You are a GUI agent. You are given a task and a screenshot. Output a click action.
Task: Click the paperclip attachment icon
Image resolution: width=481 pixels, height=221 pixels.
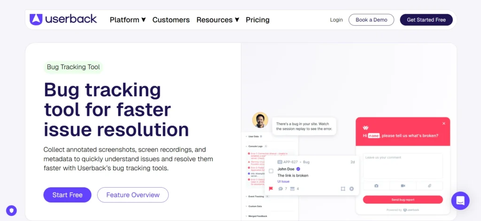tap(429, 186)
